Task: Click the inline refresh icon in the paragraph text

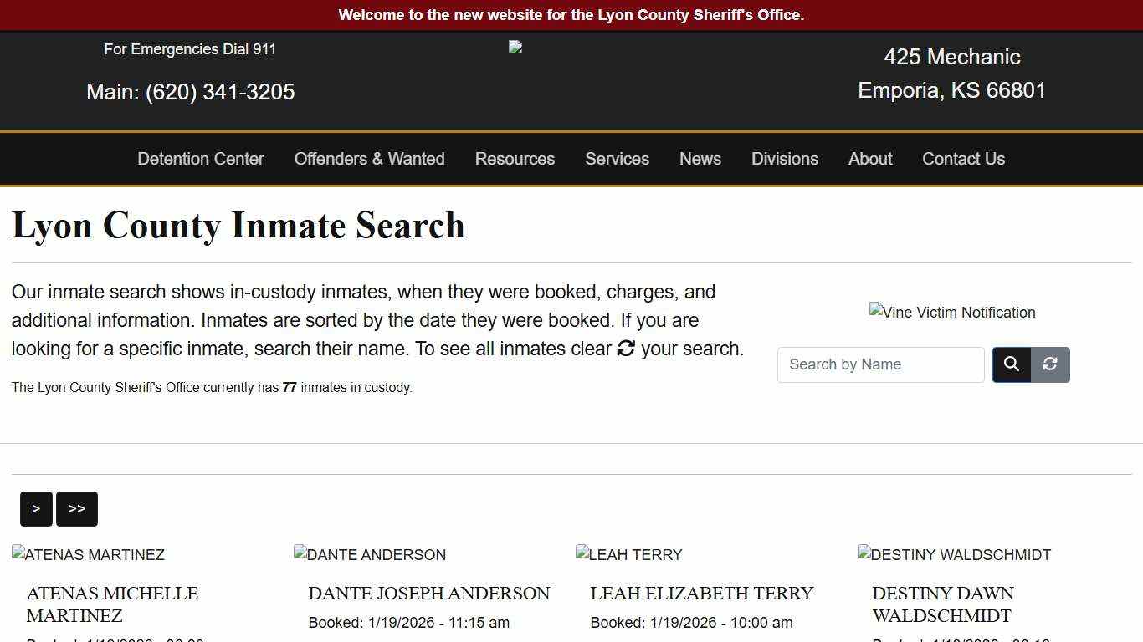Action: click(626, 349)
